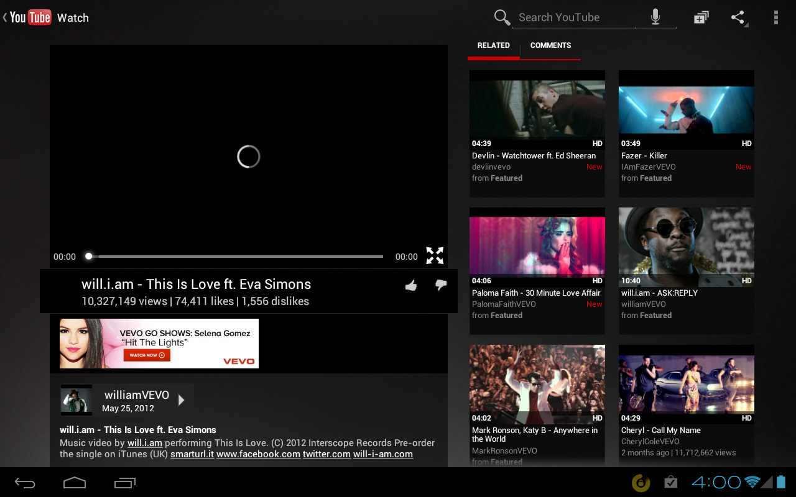Tap the Android home button
Image resolution: width=796 pixels, height=497 pixels.
pyautogui.click(x=75, y=482)
